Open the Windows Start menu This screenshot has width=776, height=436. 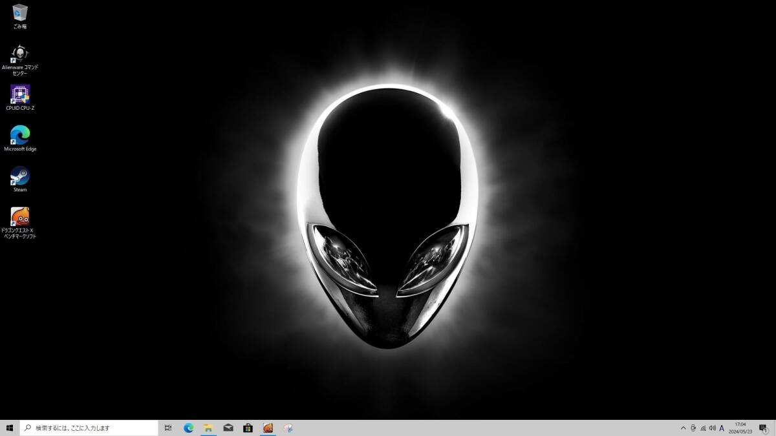point(10,428)
